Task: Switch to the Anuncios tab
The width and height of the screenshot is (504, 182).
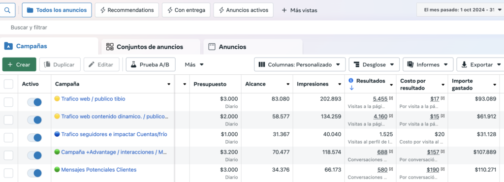Action: coord(253,47)
